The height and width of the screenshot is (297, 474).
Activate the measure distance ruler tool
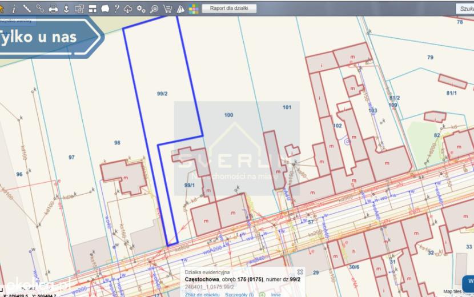click(27, 9)
